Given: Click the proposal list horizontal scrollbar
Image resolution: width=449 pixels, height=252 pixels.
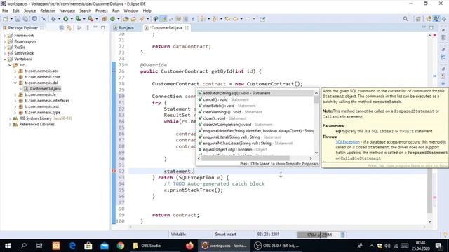Looking at the screenshot, I should (x=245, y=158).
